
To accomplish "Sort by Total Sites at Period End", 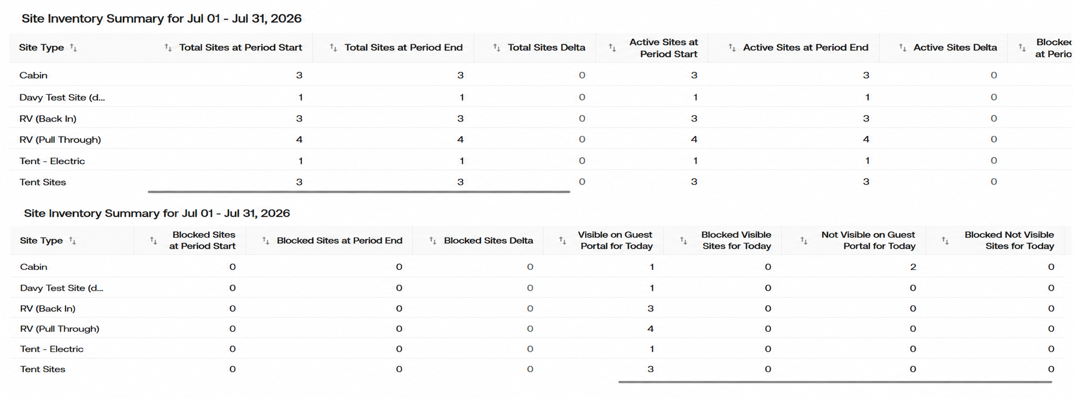I will point(333,47).
